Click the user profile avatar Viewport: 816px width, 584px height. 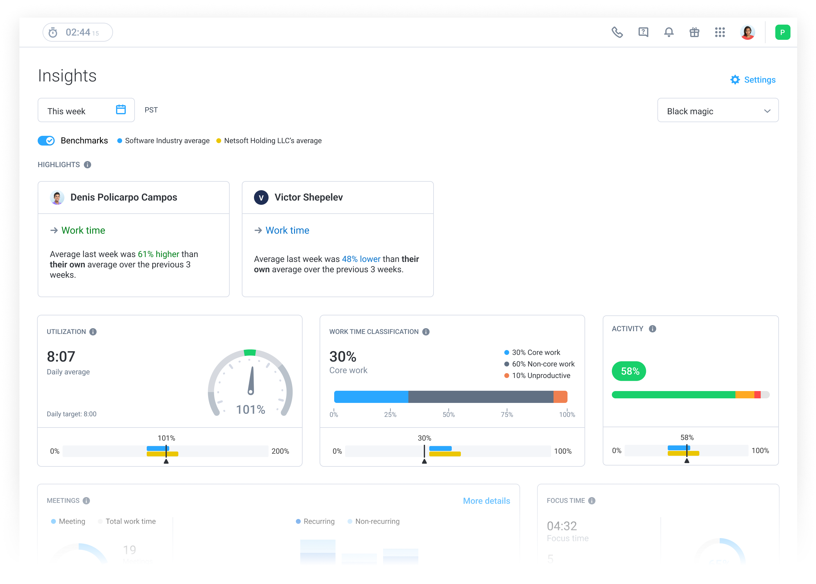tap(747, 33)
